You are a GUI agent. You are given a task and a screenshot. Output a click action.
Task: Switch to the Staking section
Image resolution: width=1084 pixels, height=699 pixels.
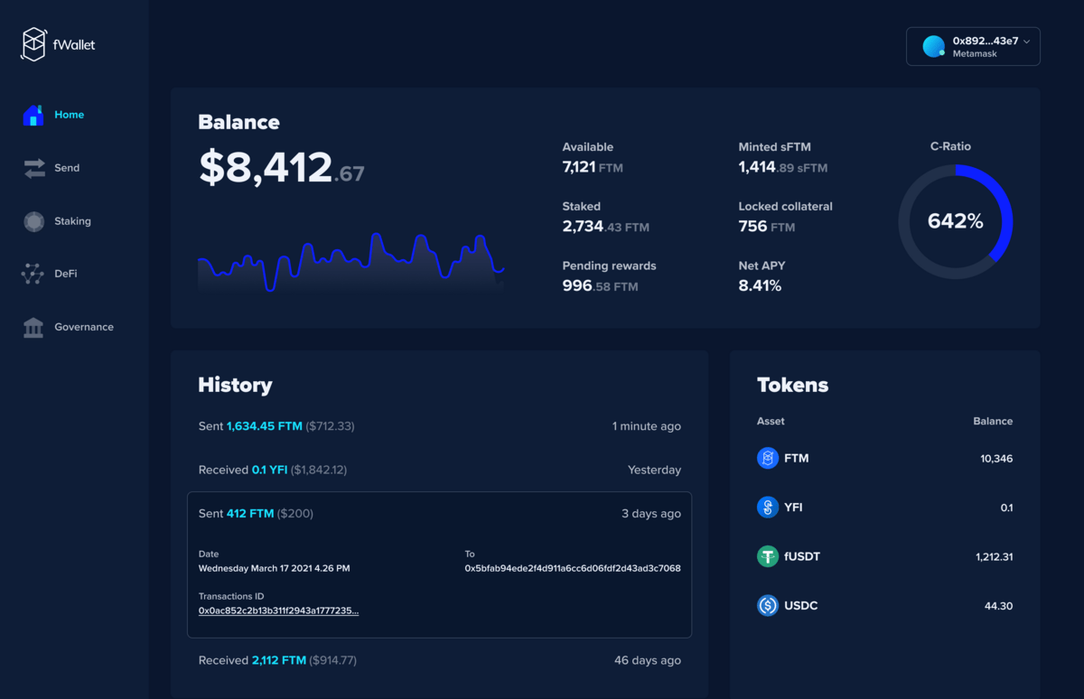click(x=70, y=220)
